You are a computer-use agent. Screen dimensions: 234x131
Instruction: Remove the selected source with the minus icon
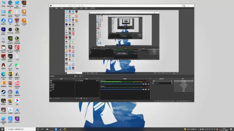click(x=79, y=98)
